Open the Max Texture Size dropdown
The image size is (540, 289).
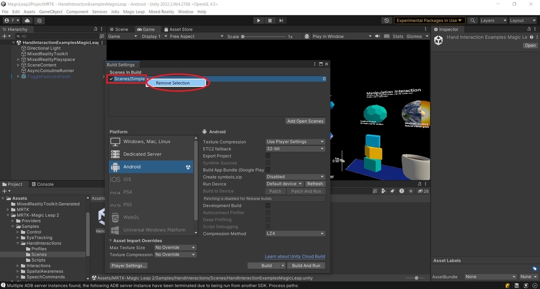(x=175, y=248)
